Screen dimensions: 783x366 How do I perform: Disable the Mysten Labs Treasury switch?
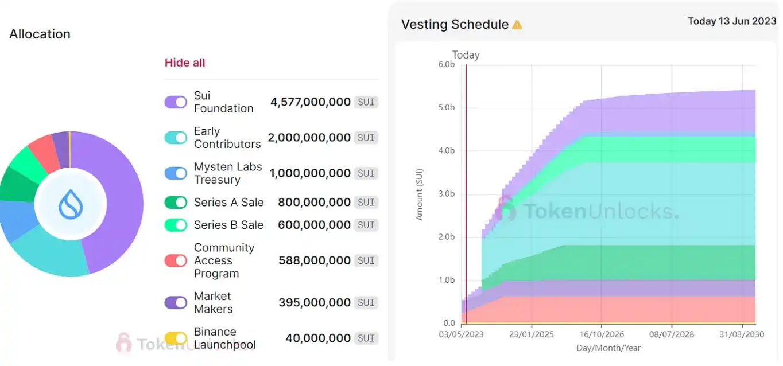176,173
